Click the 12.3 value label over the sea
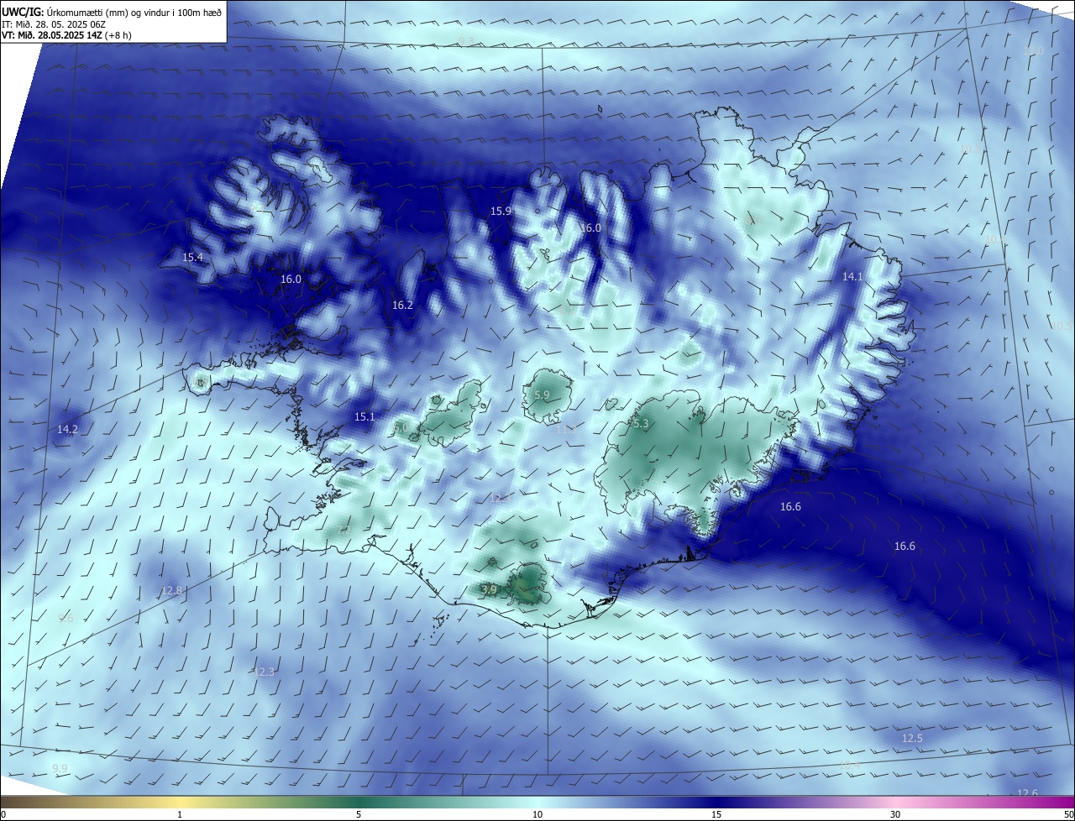1075x821 pixels. point(264,672)
